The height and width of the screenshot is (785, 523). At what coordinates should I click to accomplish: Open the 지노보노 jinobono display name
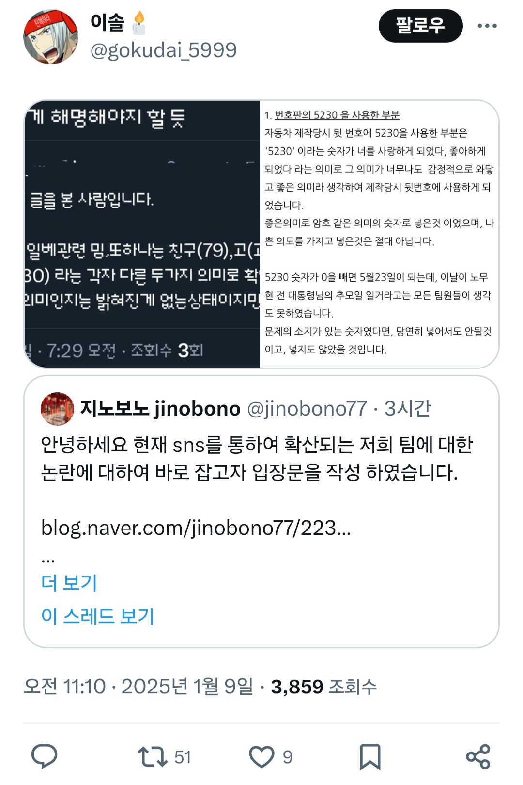(160, 409)
